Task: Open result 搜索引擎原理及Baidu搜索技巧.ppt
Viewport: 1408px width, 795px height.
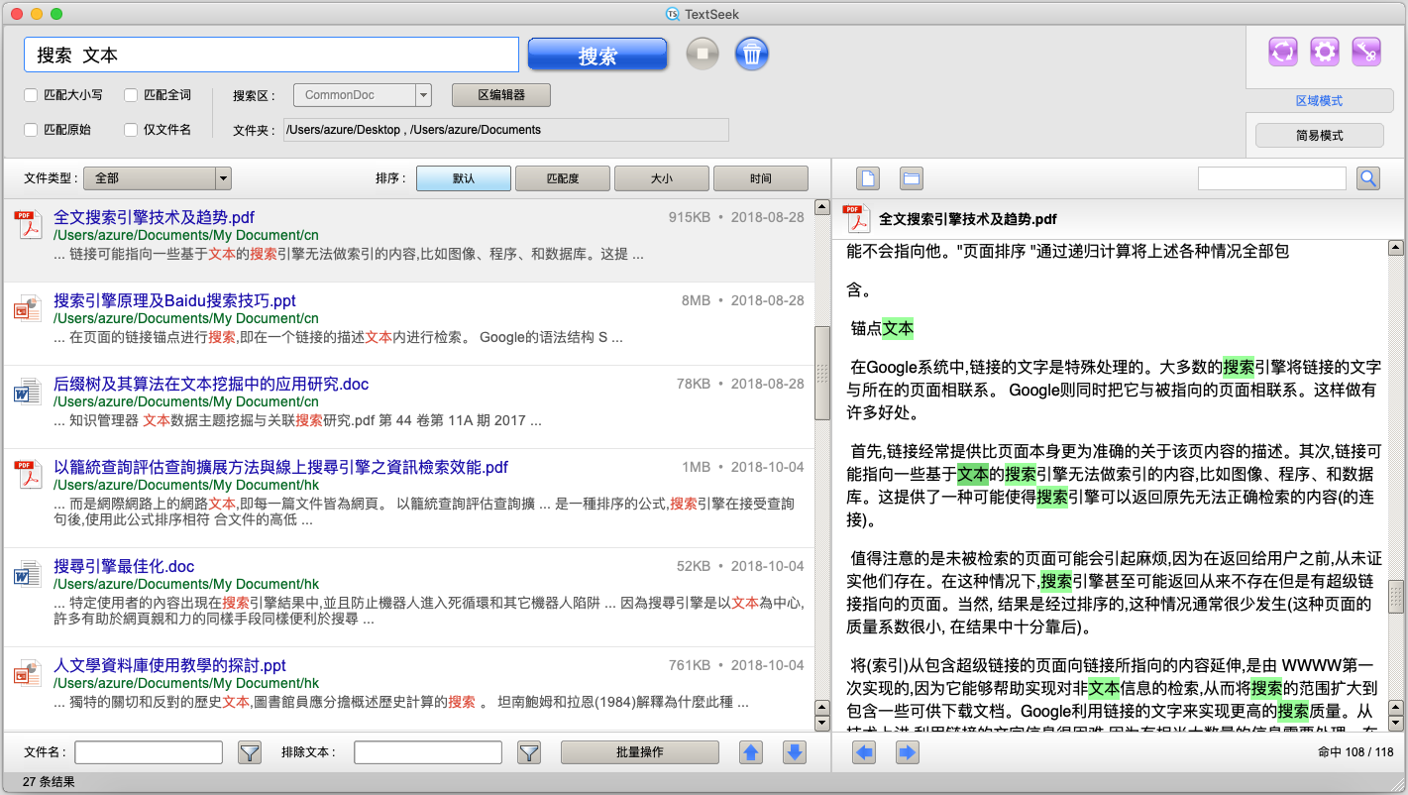Action: [174, 300]
